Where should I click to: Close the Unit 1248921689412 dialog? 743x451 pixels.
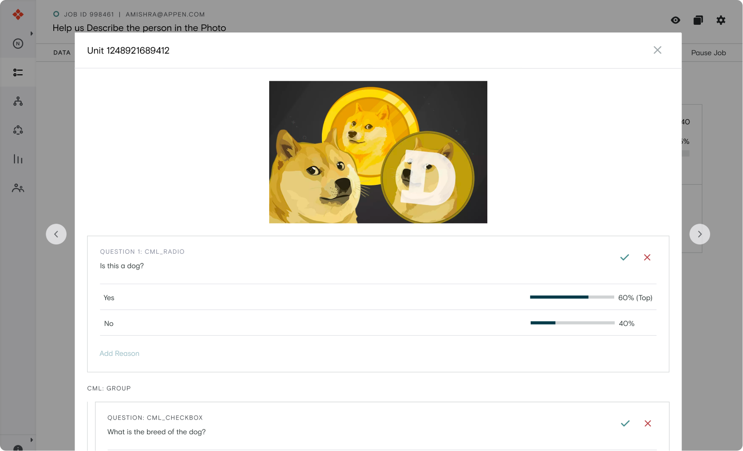coord(657,50)
